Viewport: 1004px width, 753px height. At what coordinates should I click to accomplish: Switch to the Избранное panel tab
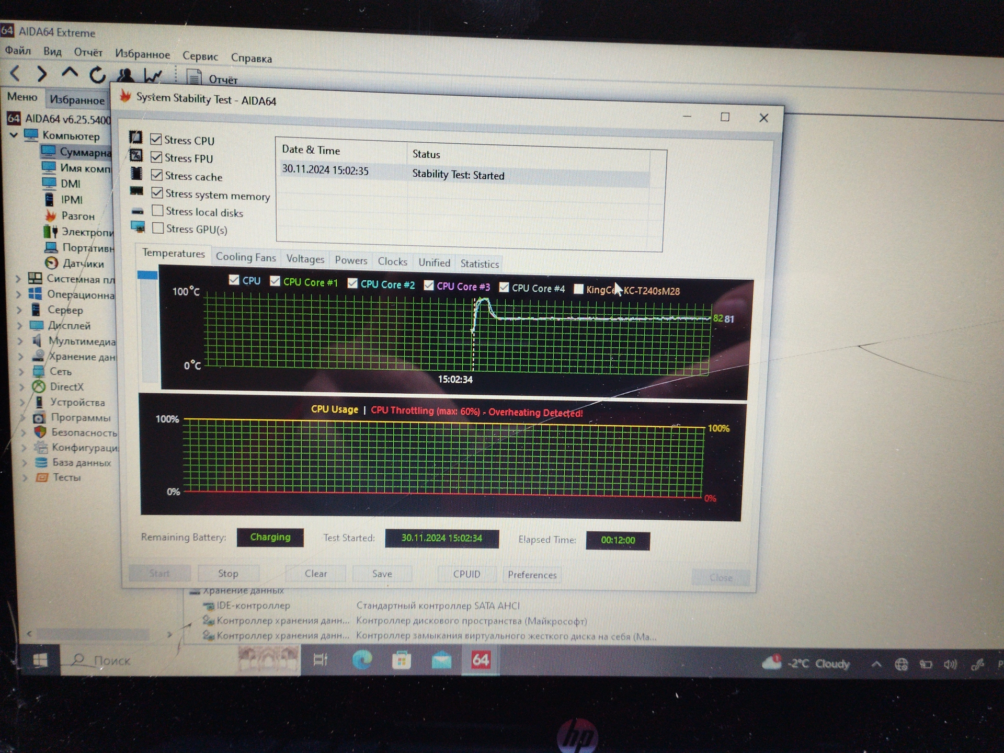pos(77,99)
